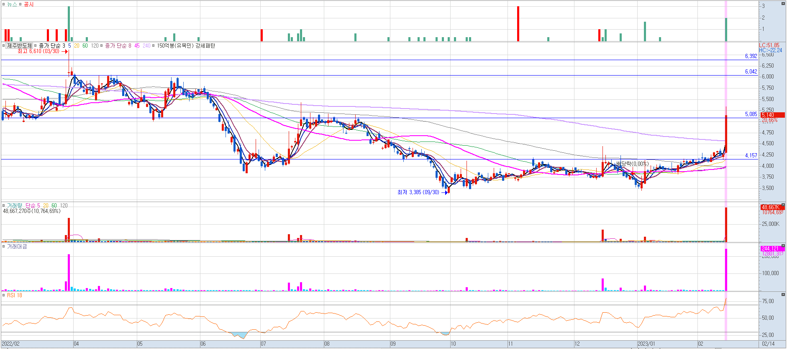Toggle the marker before RSI 18

click(3, 295)
